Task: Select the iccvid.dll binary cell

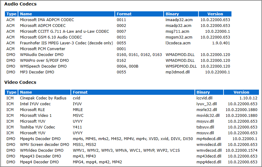Action: 205,98
